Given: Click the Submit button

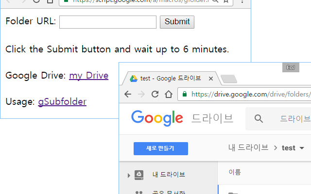Looking at the screenshot, I should pyautogui.click(x=177, y=22).
